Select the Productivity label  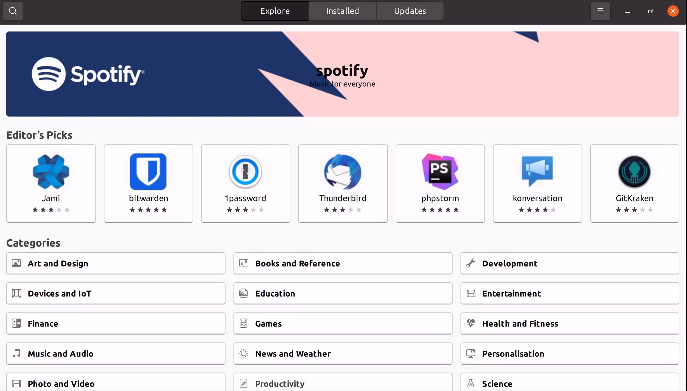pos(280,384)
